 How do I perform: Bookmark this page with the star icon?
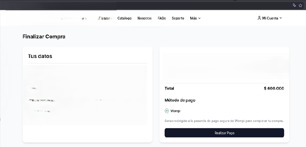(300, 5)
